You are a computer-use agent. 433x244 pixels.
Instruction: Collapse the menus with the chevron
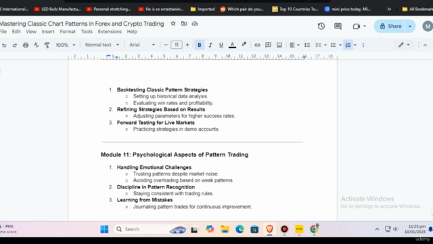(x=425, y=45)
